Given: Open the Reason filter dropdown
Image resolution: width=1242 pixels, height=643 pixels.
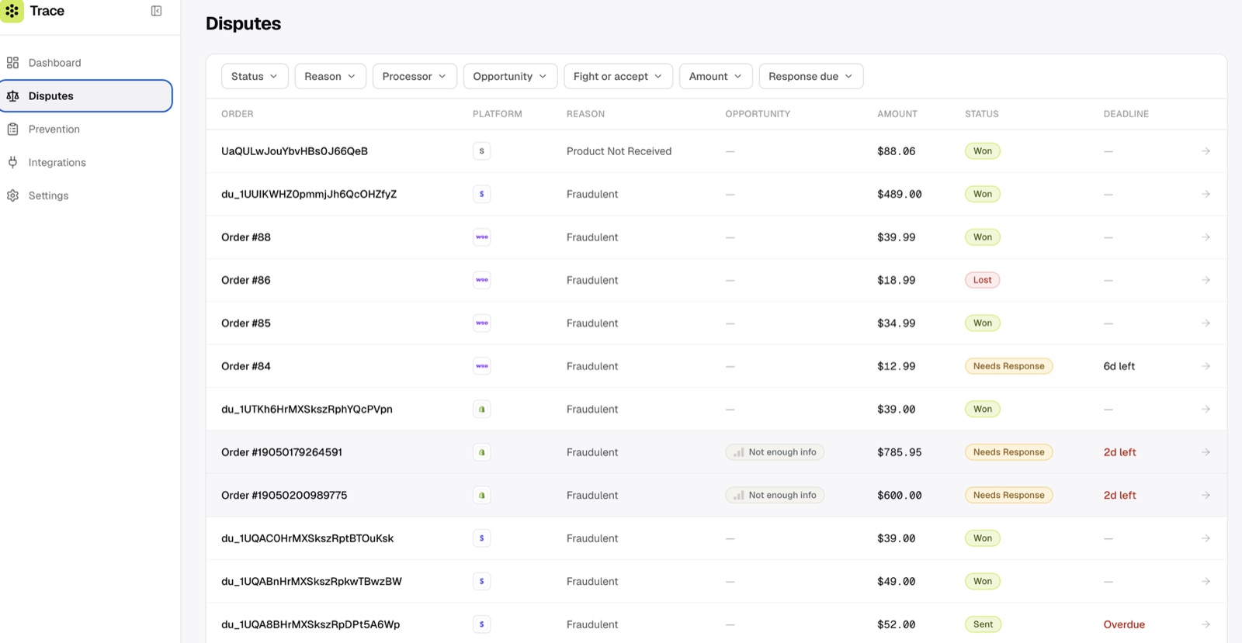Looking at the screenshot, I should click(330, 76).
